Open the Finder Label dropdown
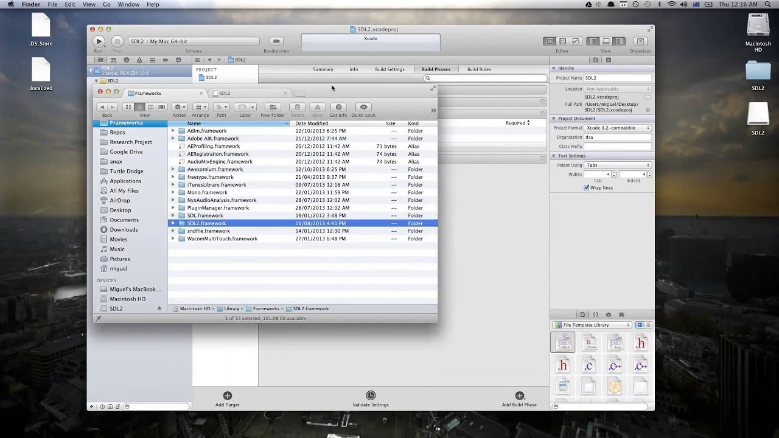The height and width of the screenshot is (438, 779). [245, 107]
